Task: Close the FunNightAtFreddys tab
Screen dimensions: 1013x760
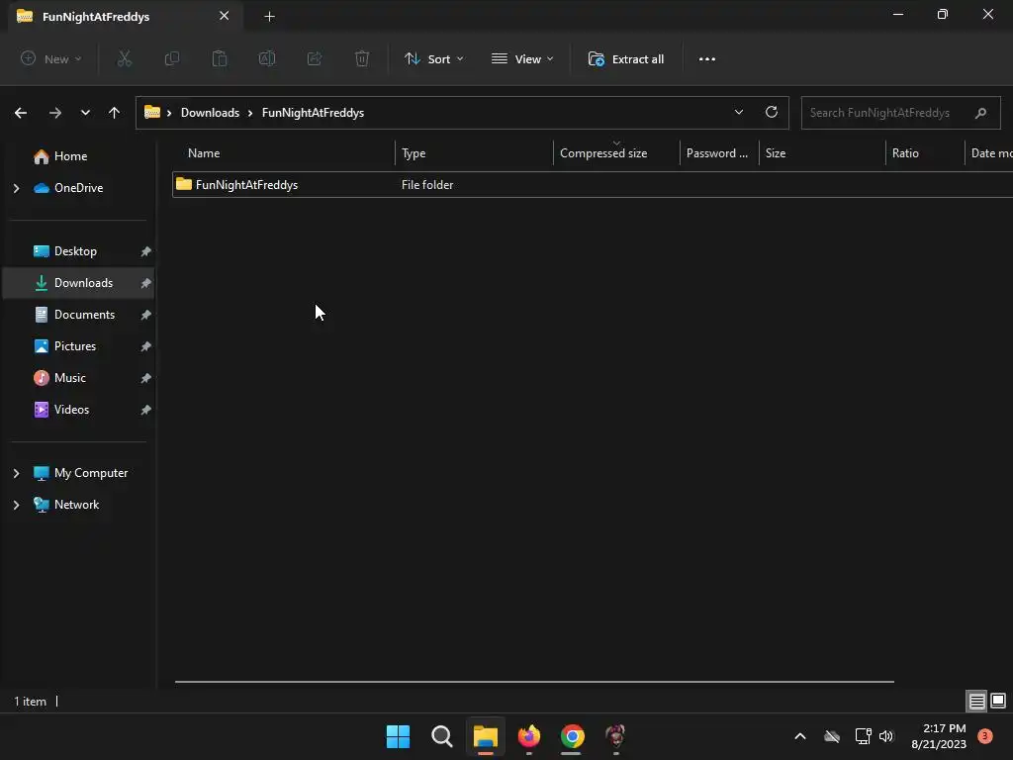Action: pos(225,16)
